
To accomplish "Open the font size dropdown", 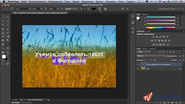I will 58,9.
